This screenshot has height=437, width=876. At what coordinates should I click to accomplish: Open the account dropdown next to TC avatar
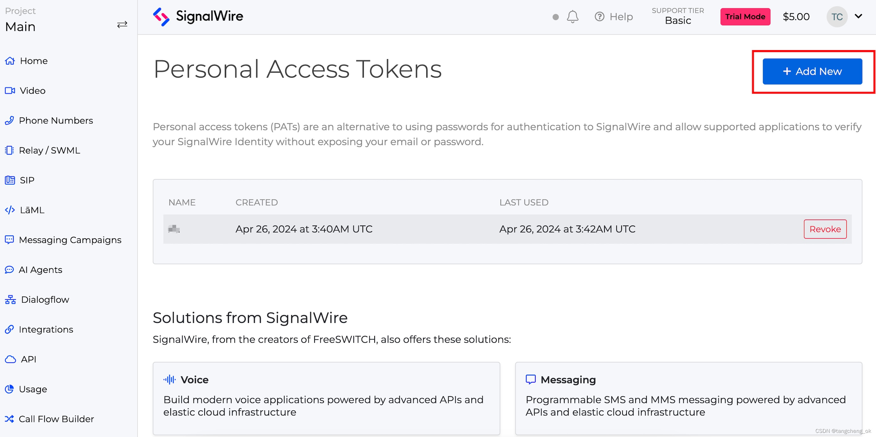(x=859, y=16)
